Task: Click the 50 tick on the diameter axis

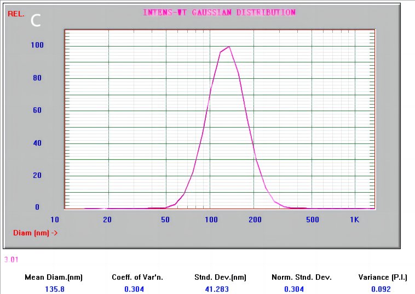Action: pyautogui.click(x=165, y=220)
